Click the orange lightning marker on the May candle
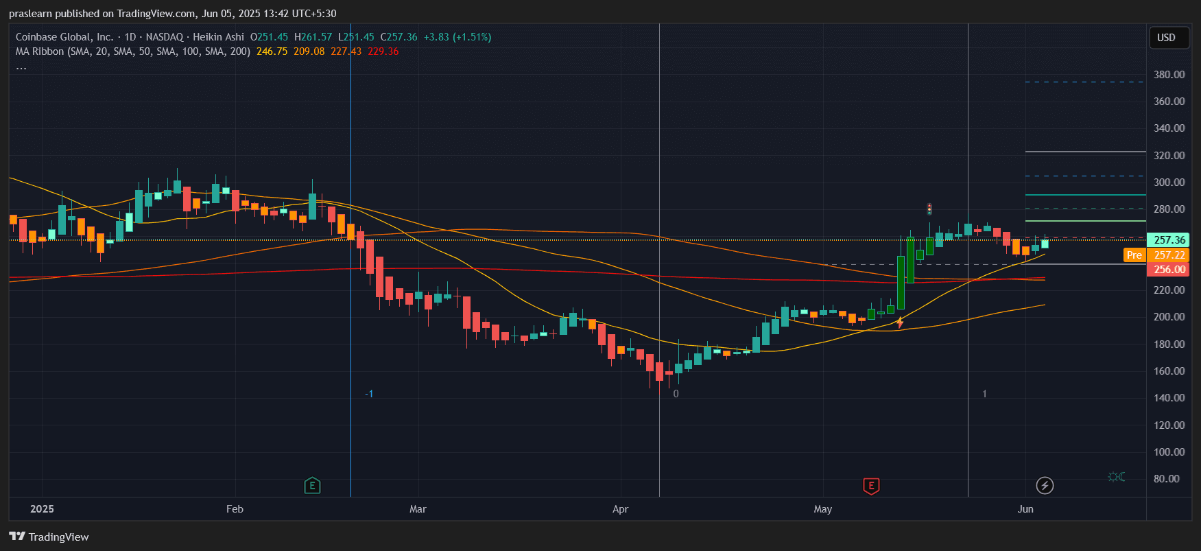 tap(900, 322)
